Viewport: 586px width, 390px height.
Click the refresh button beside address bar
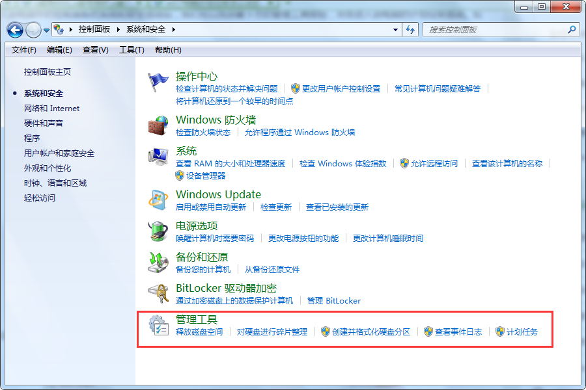coord(410,30)
